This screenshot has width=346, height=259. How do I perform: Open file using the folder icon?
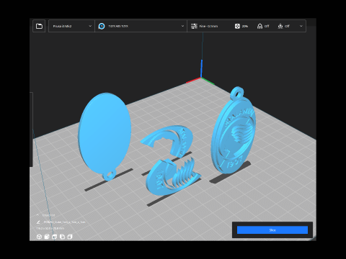click(x=39, y=26)
